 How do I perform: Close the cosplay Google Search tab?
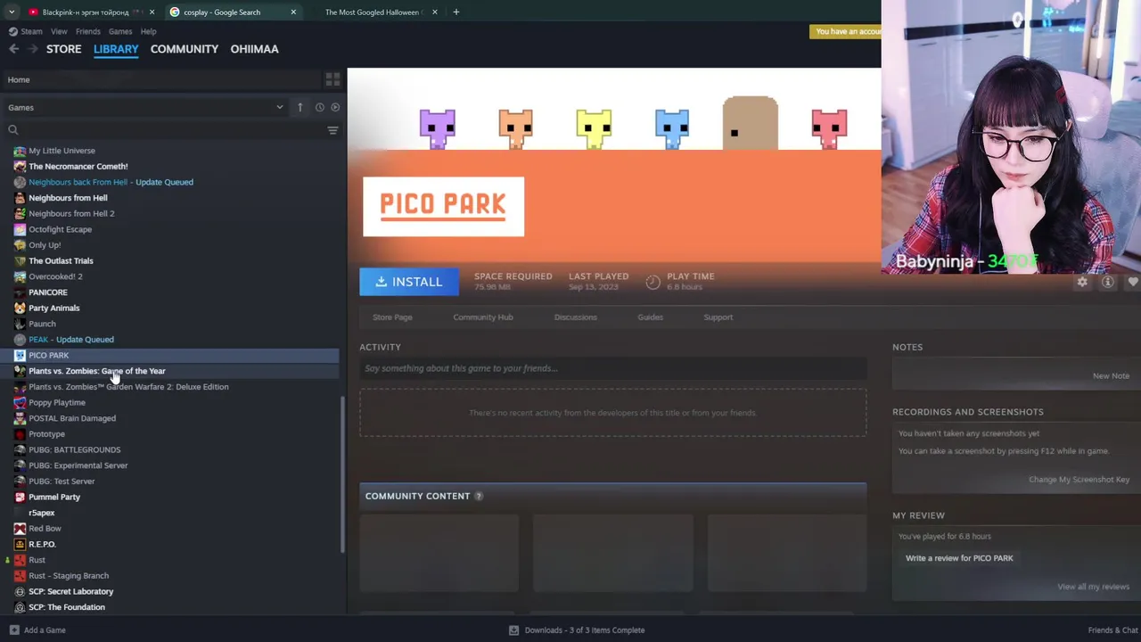point(293,12)
